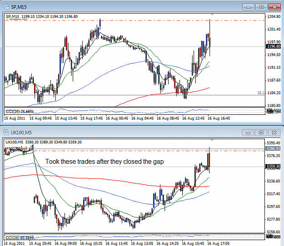Click the 1180.80 price scale value
The width and height of the screenshot is (284, 246).
tap(274, 105)
